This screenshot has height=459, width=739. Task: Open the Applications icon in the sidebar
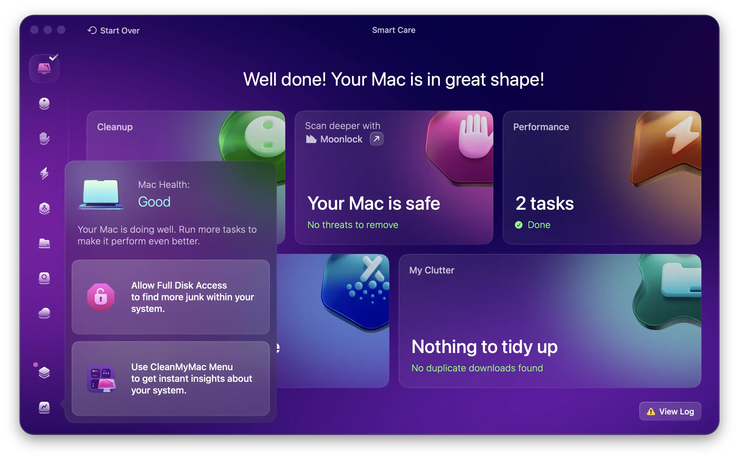[44, 208]
